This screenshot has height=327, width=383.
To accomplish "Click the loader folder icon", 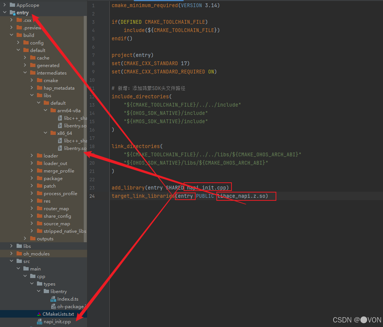I will [40, 156].
